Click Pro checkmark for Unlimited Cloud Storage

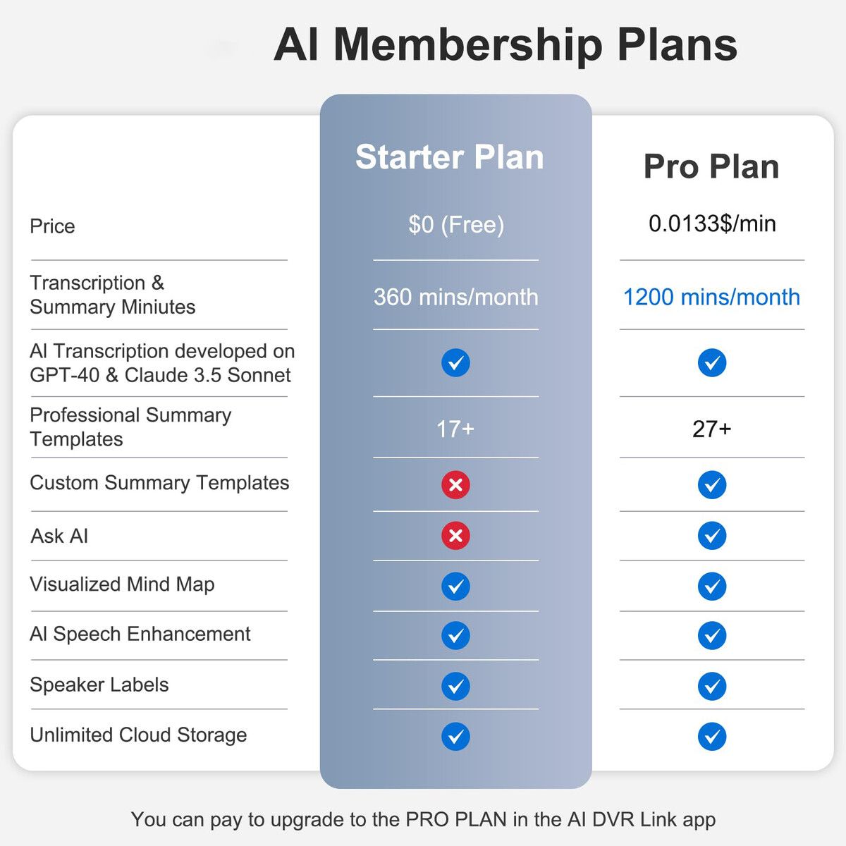tap(712, 737)
